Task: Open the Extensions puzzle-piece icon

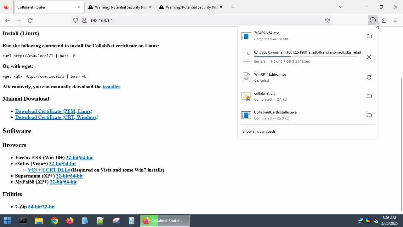Action: pyautogui.click(x=384, y=20)
